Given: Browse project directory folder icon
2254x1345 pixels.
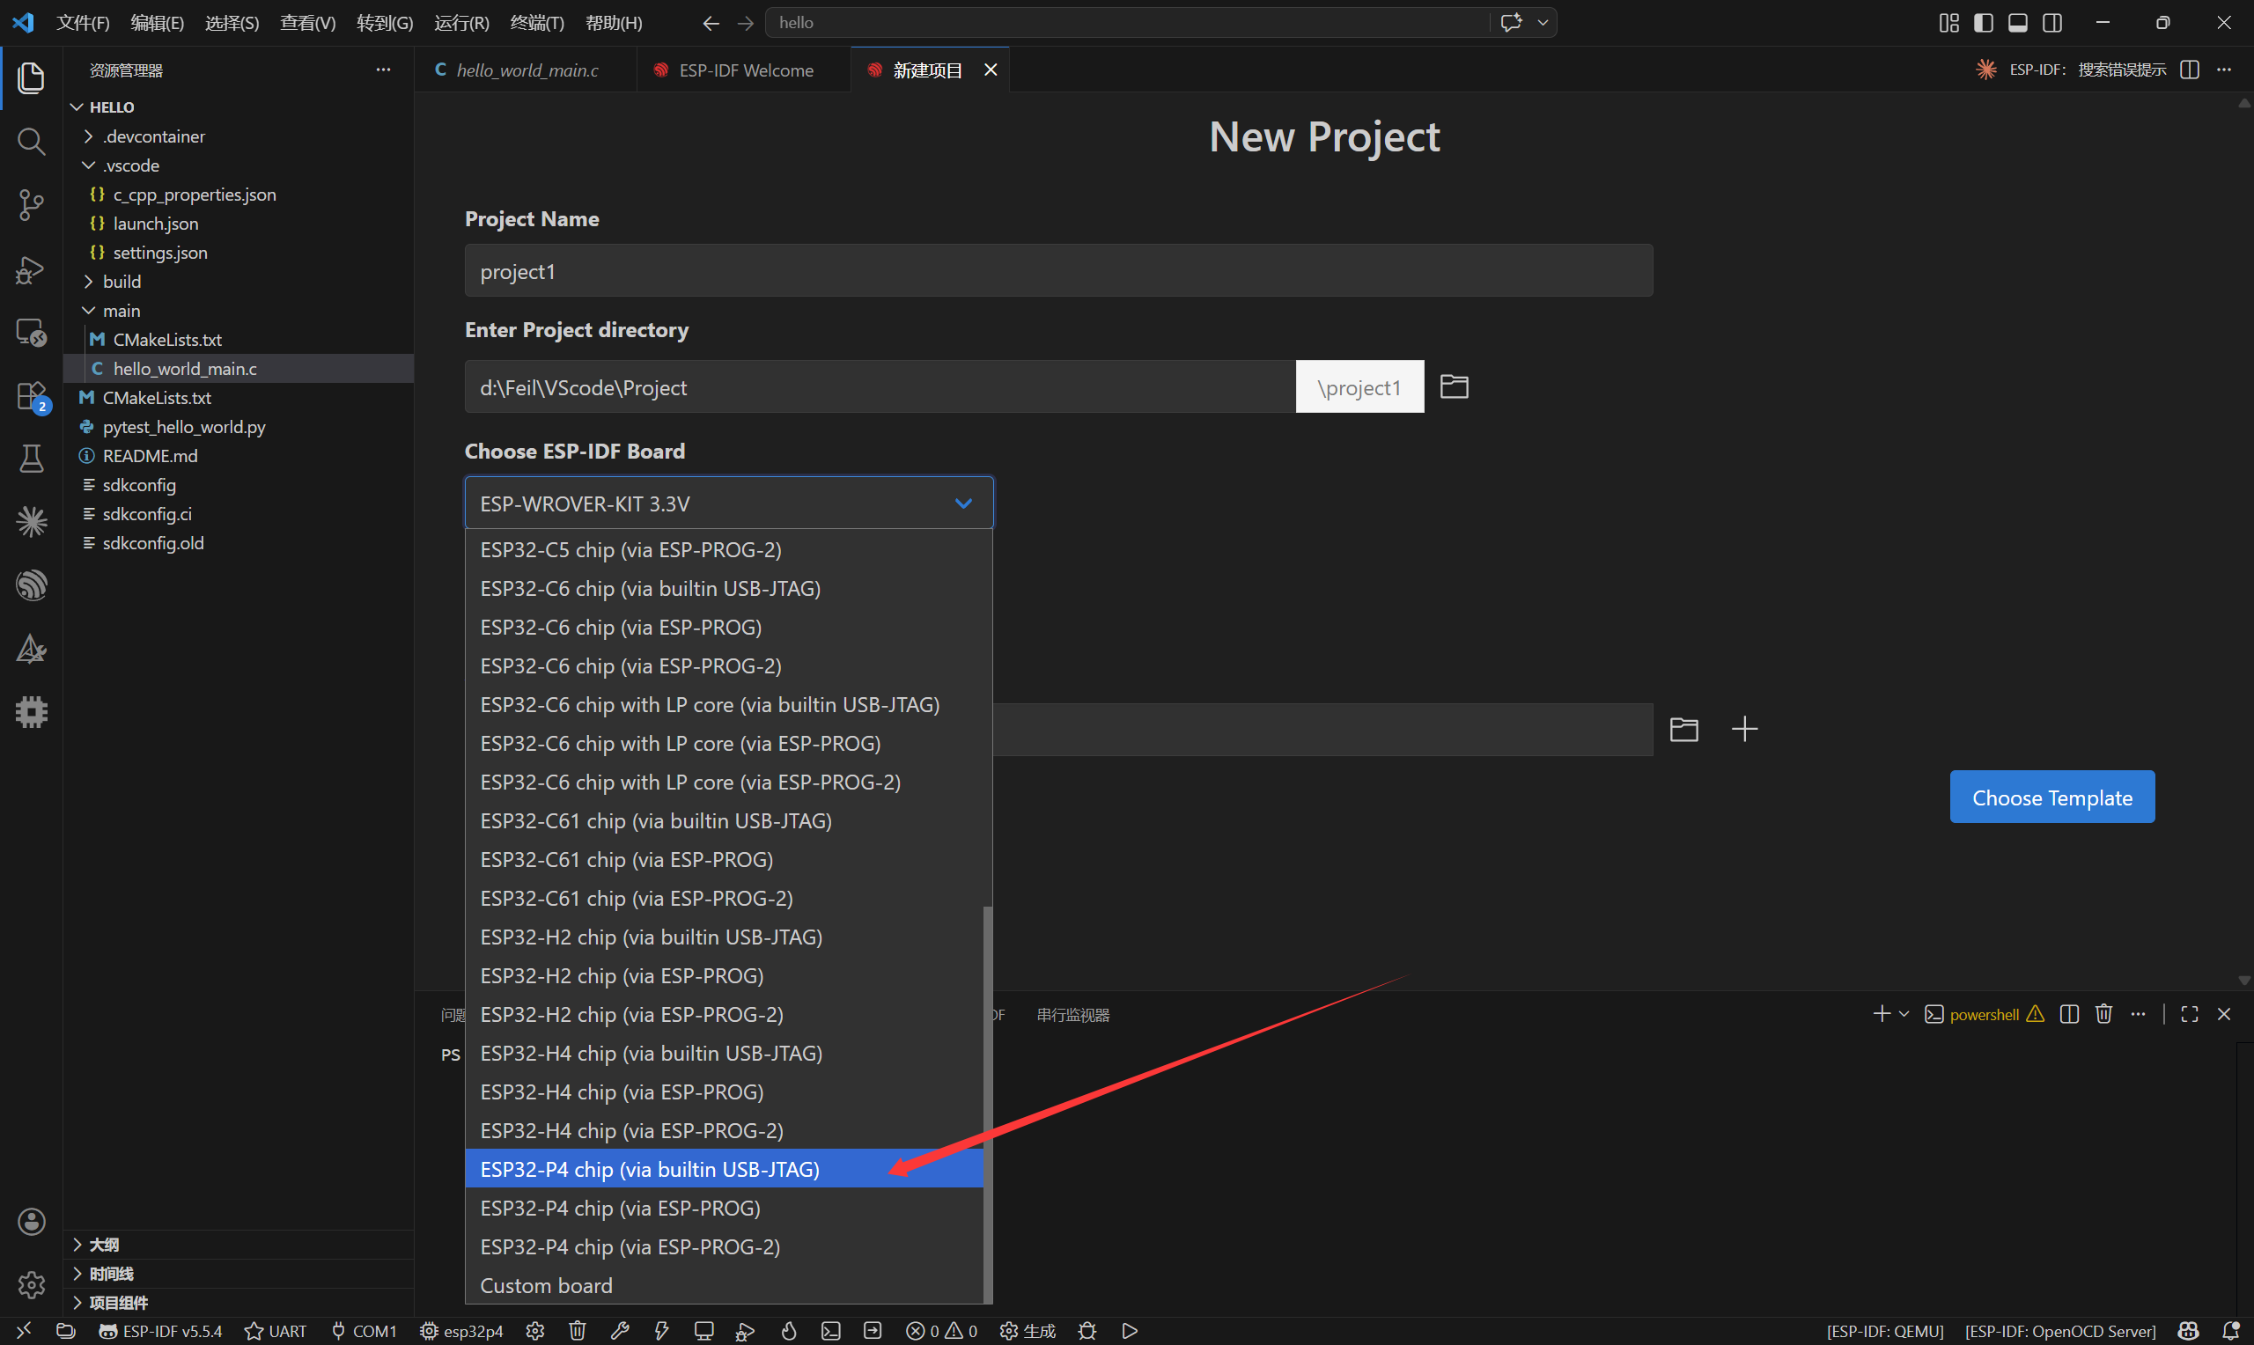Looking at the screenshot, I should [x=1454, y=386].
